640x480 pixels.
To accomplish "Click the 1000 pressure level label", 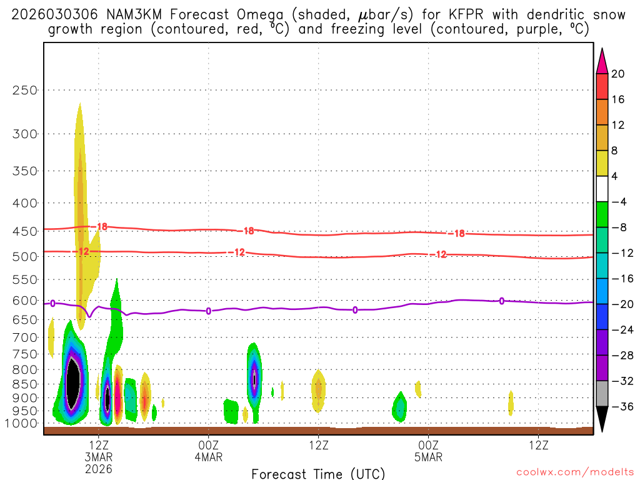I will pyautogui.click(x=22, y=424).
